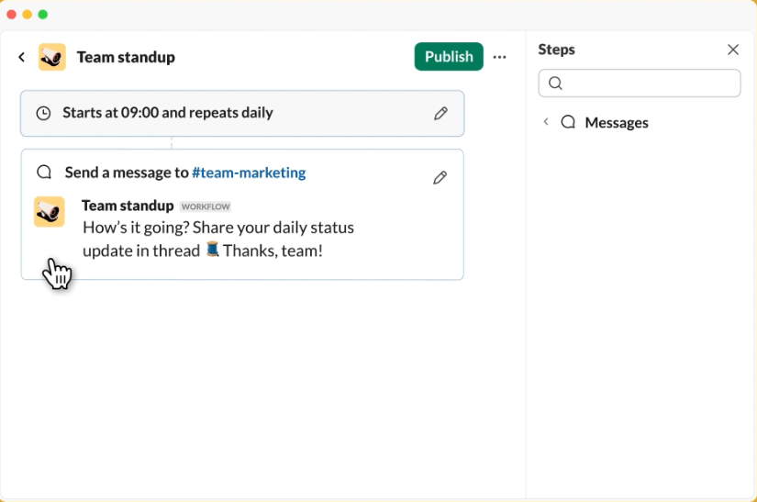Select the Messages steps category
Viewport: 757px width, 502px height.
[x=617, y=123]
